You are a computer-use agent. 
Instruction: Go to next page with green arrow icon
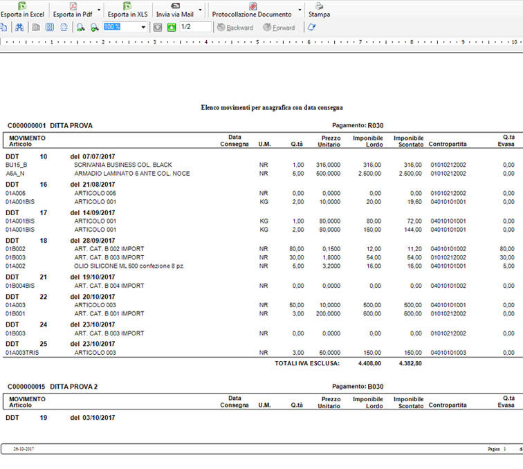172,28
